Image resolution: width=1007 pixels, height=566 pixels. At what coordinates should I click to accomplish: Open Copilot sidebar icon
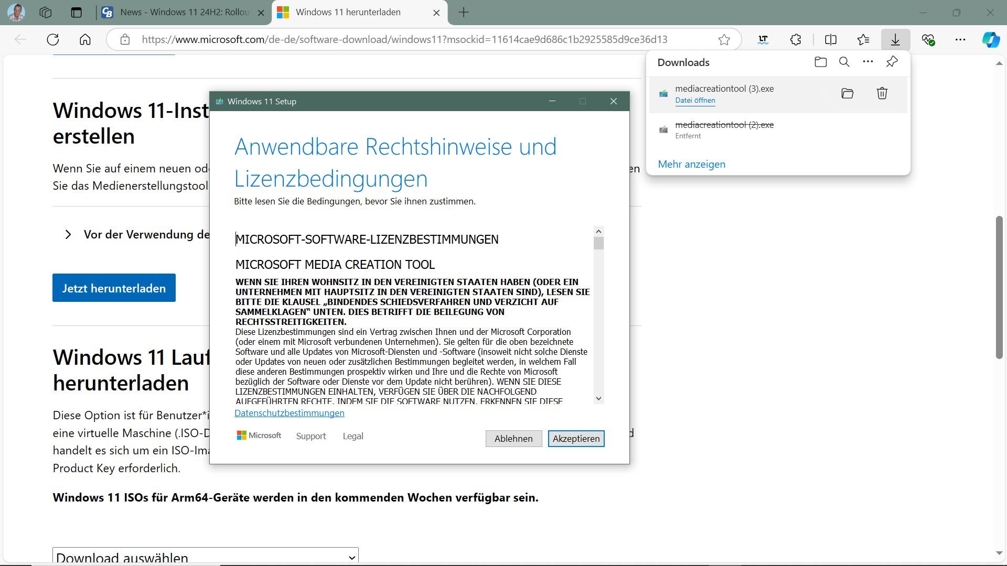click(x=990, y=39)
